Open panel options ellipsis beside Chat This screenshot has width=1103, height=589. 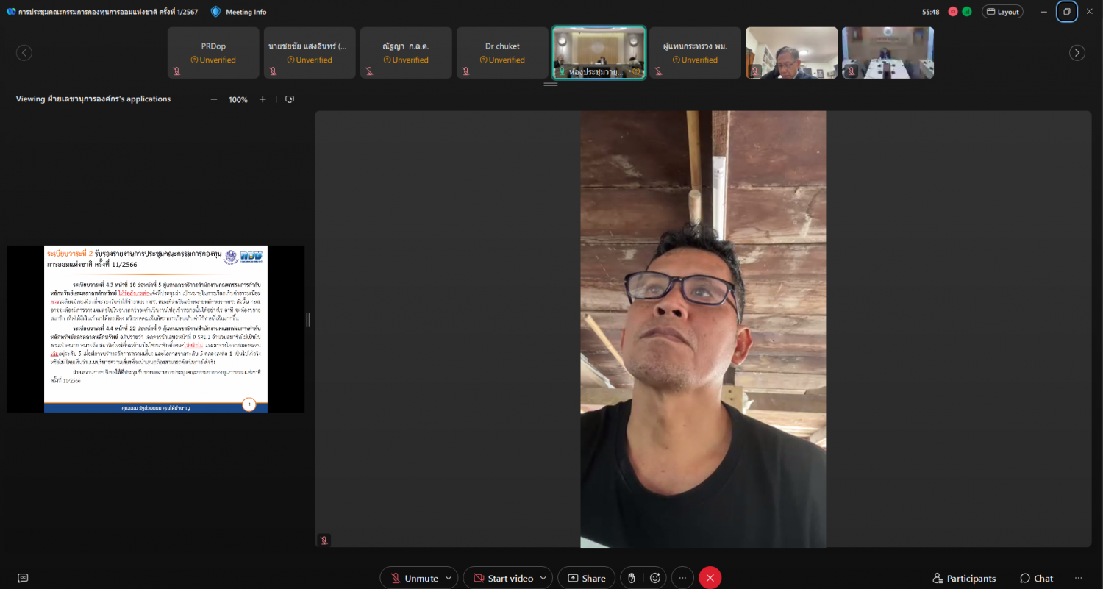pos(1079,578)
